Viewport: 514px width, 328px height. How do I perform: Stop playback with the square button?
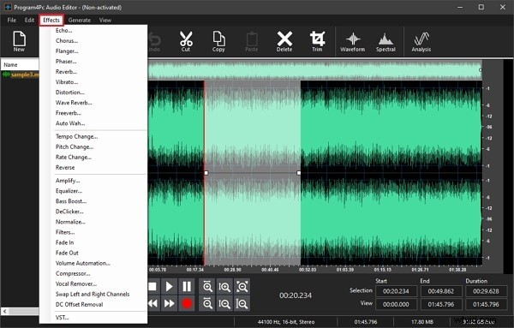(x=152, y=287)
